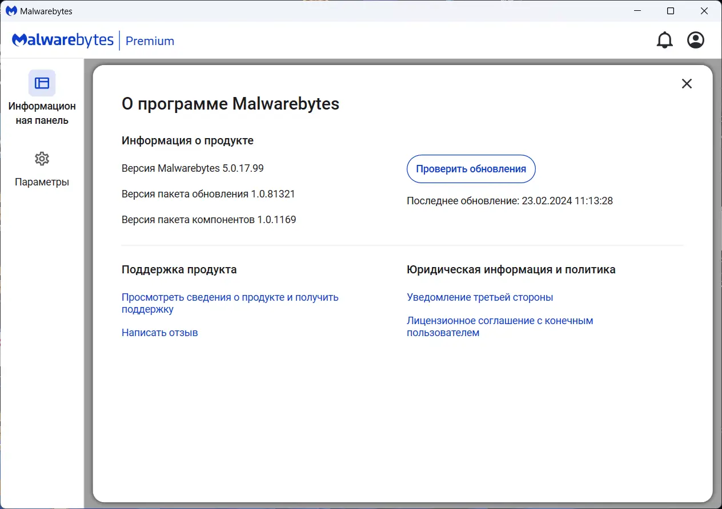Viewport: 722px width, 509px height.
Task: Open Просмотреть сведения о продукте link
Action: click(230, 303)
